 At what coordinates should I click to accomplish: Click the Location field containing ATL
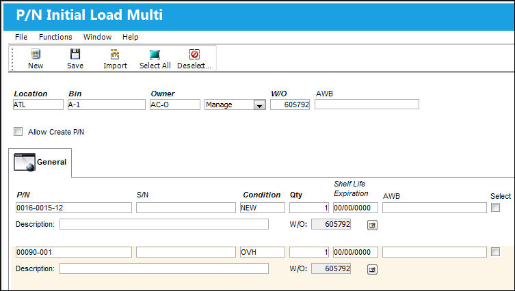coord(38,105)
